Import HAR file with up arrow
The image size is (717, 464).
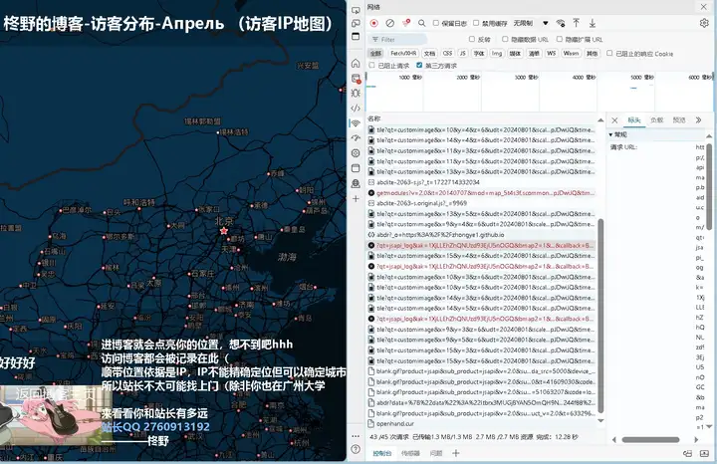click(577, 23)
